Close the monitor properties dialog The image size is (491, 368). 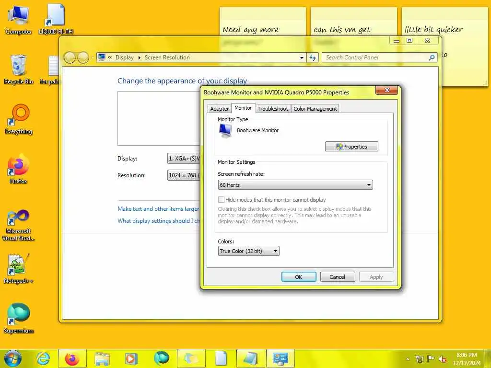387,90
